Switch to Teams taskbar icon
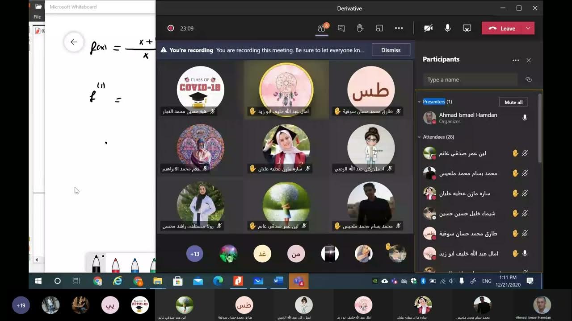 [x=298, y=281]
